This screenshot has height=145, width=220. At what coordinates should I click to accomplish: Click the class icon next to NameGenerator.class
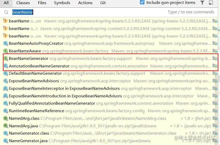tap(5, 133)
